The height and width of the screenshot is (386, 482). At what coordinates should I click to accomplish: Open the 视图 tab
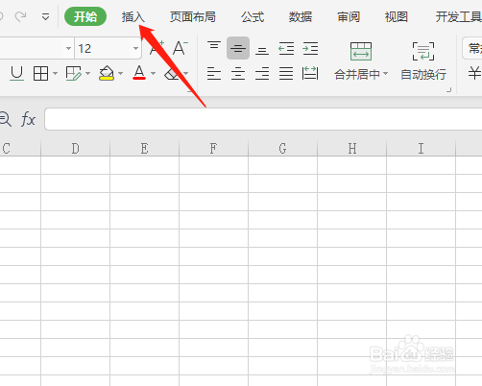point(397,16)
